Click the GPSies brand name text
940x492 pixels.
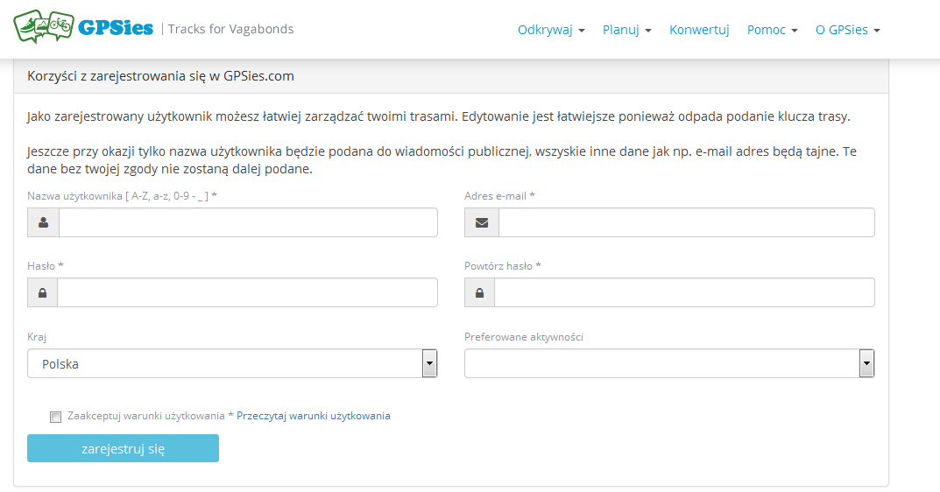[x=116, y=28]
